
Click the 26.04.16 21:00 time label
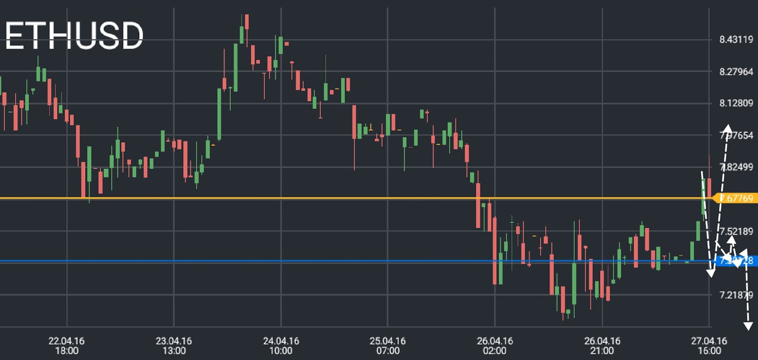tap(602, 346)
